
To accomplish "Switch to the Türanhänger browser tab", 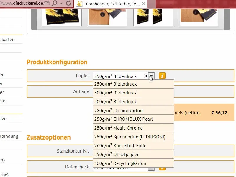I will (111, 4).
